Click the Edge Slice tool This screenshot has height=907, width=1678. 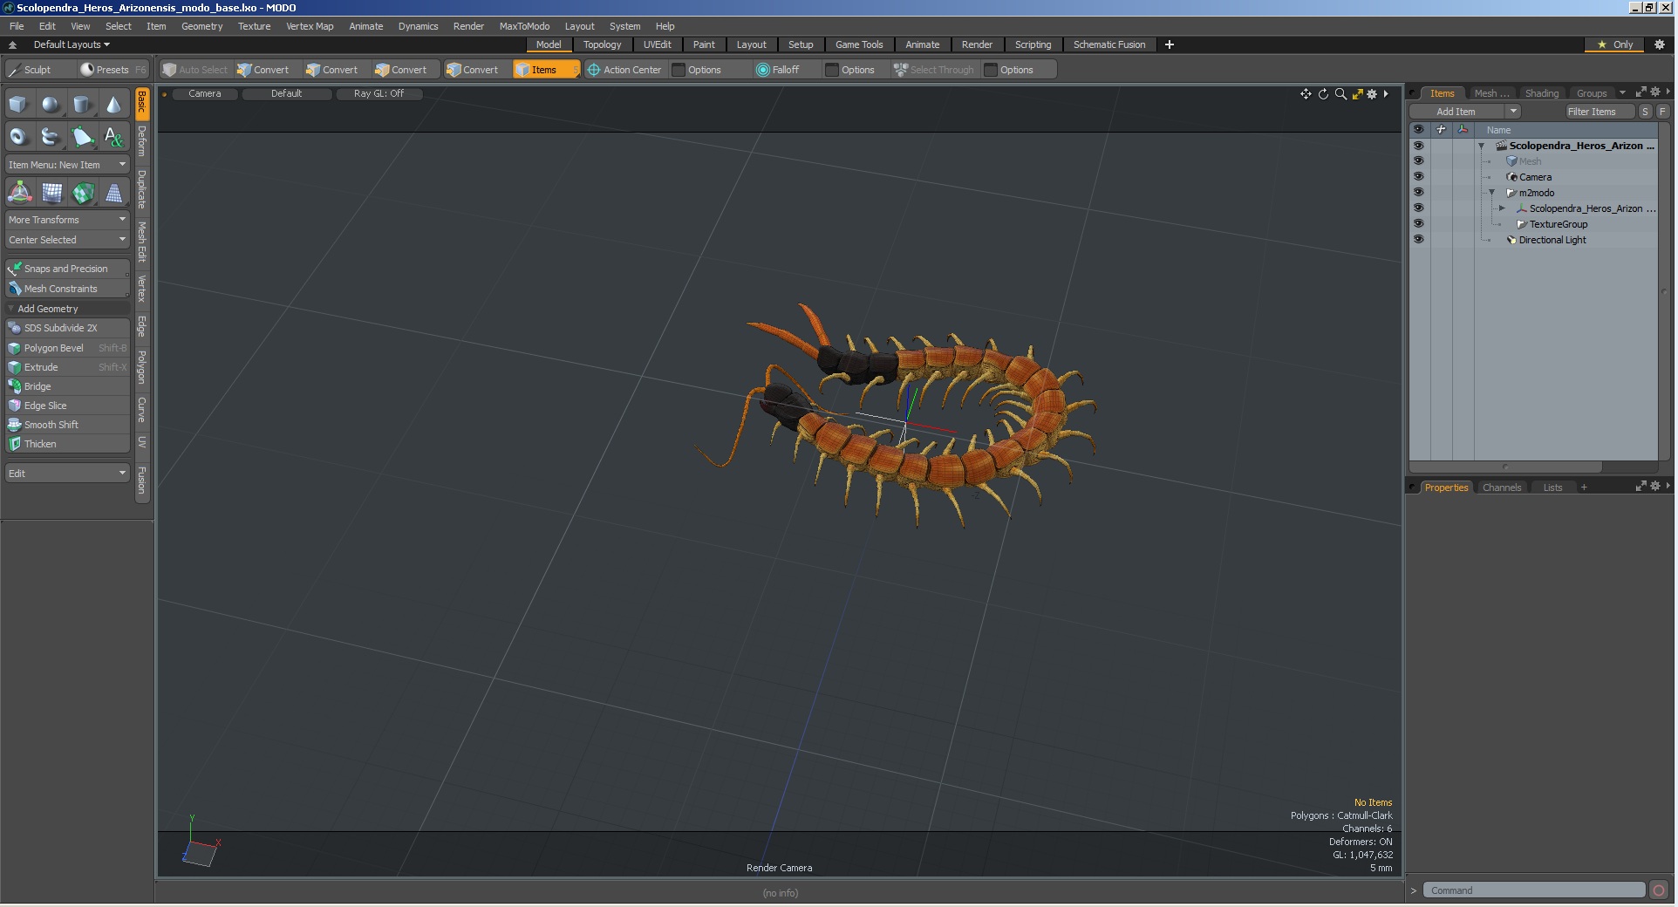pos(67,406)
